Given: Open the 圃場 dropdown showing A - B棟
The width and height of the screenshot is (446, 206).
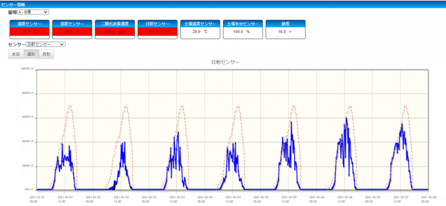Looking at the screenshot, I should tap(33, 12).
